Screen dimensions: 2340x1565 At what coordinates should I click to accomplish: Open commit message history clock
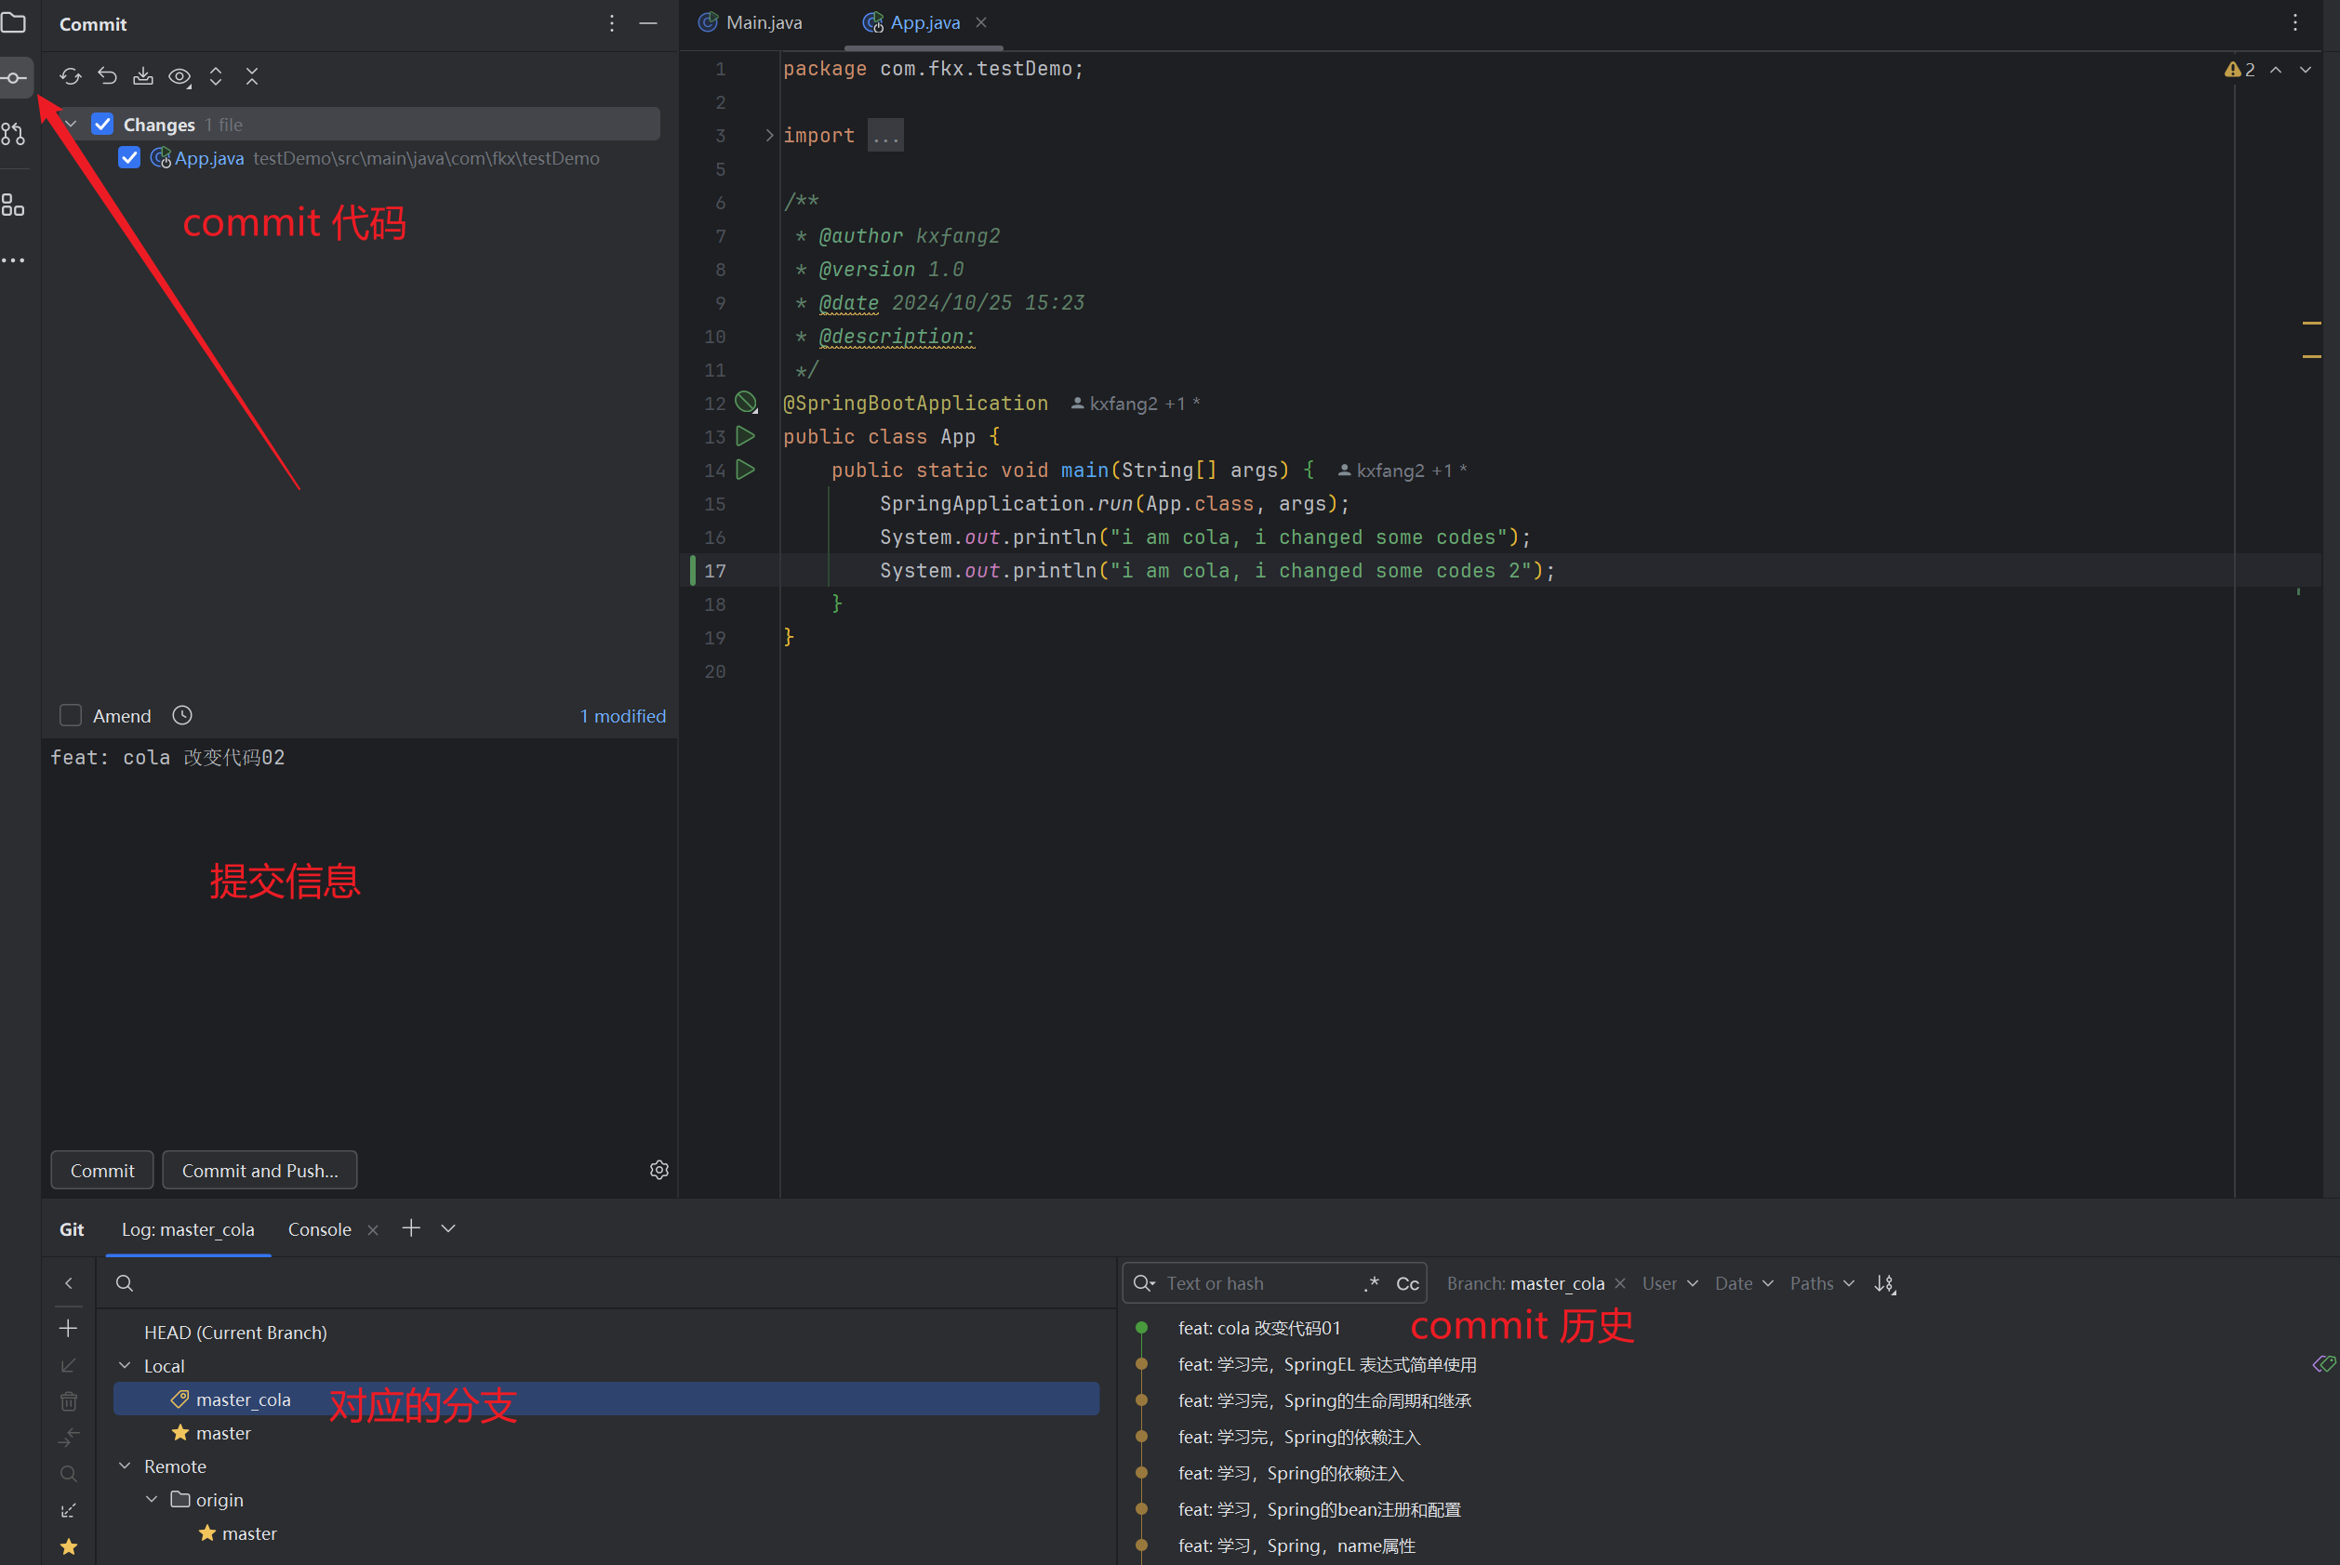(181, 715)
